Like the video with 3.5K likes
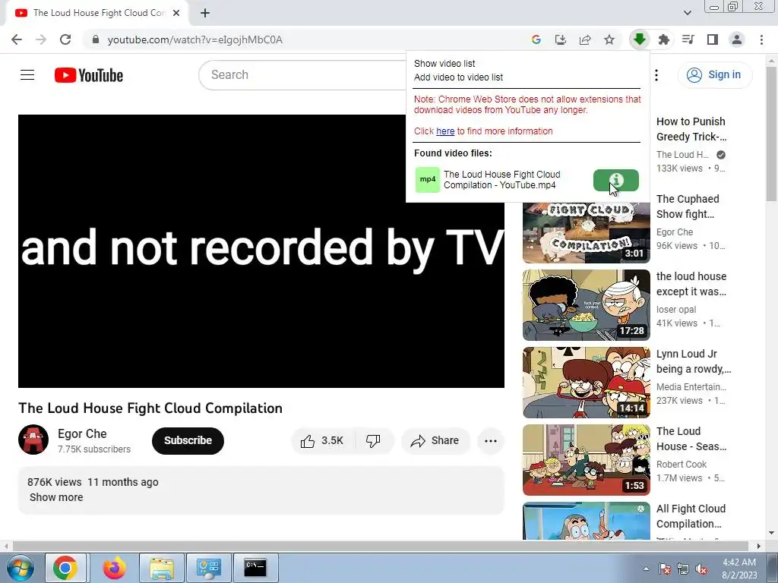Viewport: 778px width, 583px height. [x=322, y=441]
